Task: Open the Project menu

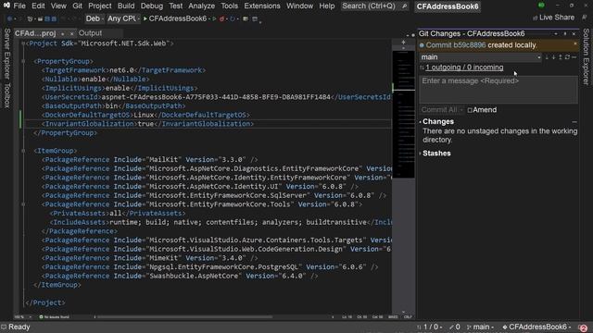Action: pyautogui.click(x=100, y=6)
